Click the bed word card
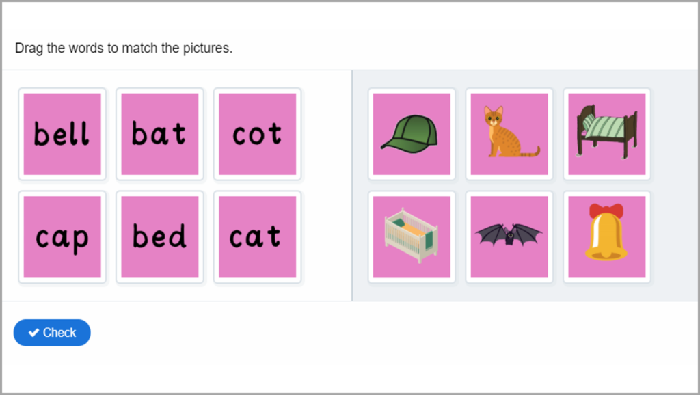 click(x=159, y=236)
